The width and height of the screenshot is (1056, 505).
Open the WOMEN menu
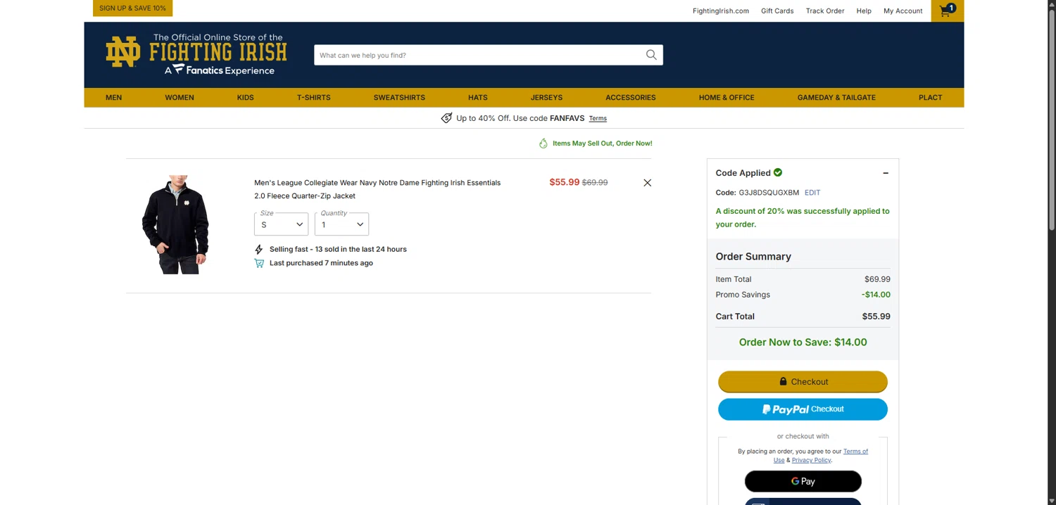pyautogui.click(x=180, y=98)
